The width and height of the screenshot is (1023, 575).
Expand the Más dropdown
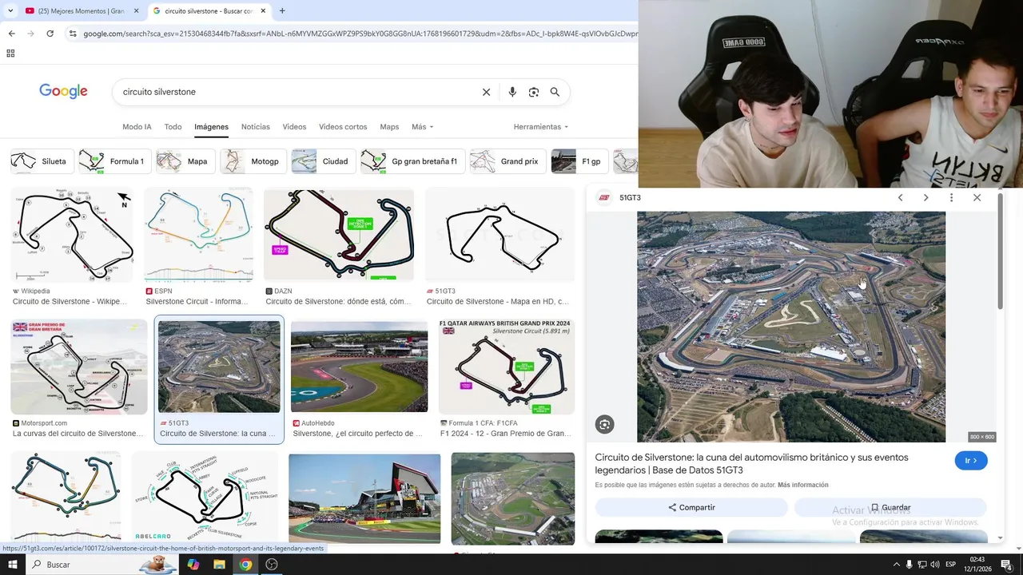[x=422, y=127]
